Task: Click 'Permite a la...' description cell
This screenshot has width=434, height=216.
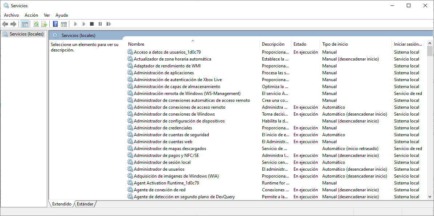Action: (x=275, y=197)
